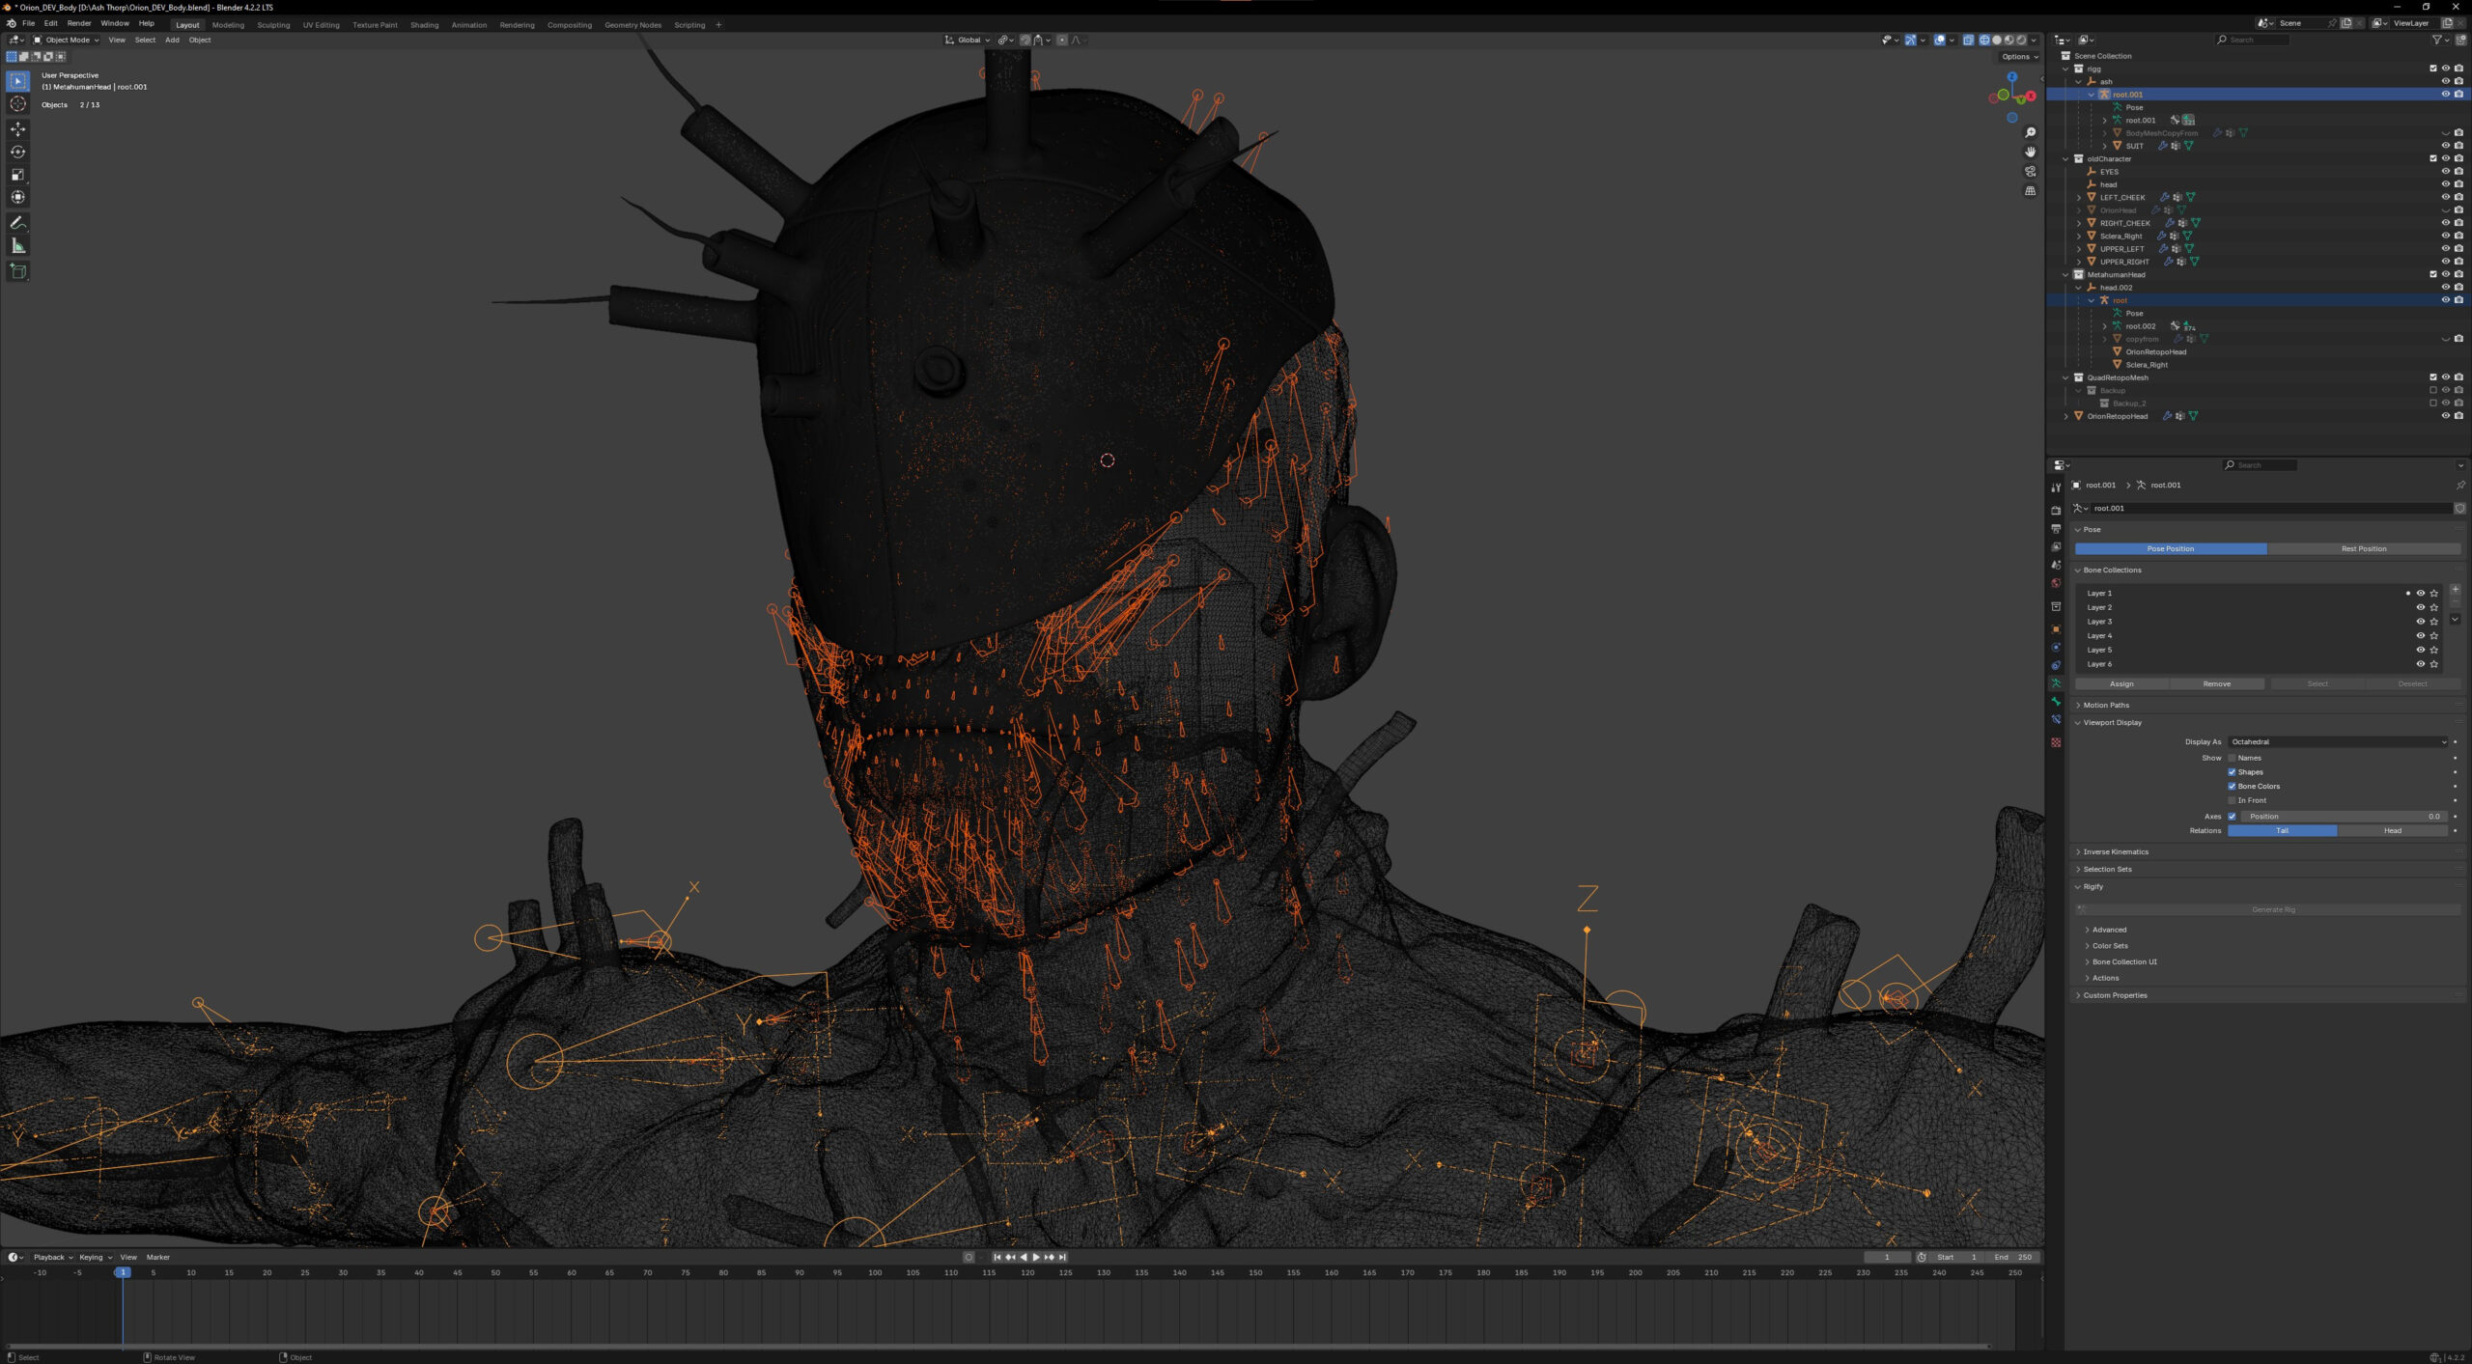This screenshot has width=2472, height=1364.
Task: Click the Pose Position button
Action: tap(2170, 548)
